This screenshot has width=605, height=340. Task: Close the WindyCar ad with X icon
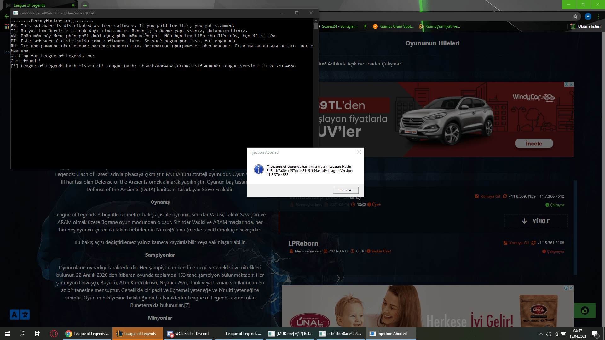pyautogui.click(x=571, y=84)
